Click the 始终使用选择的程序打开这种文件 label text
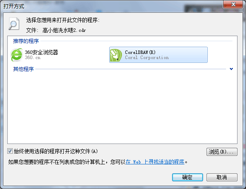Screen dimensions: 246x189 pyautogui.click(x=56, y=151)
